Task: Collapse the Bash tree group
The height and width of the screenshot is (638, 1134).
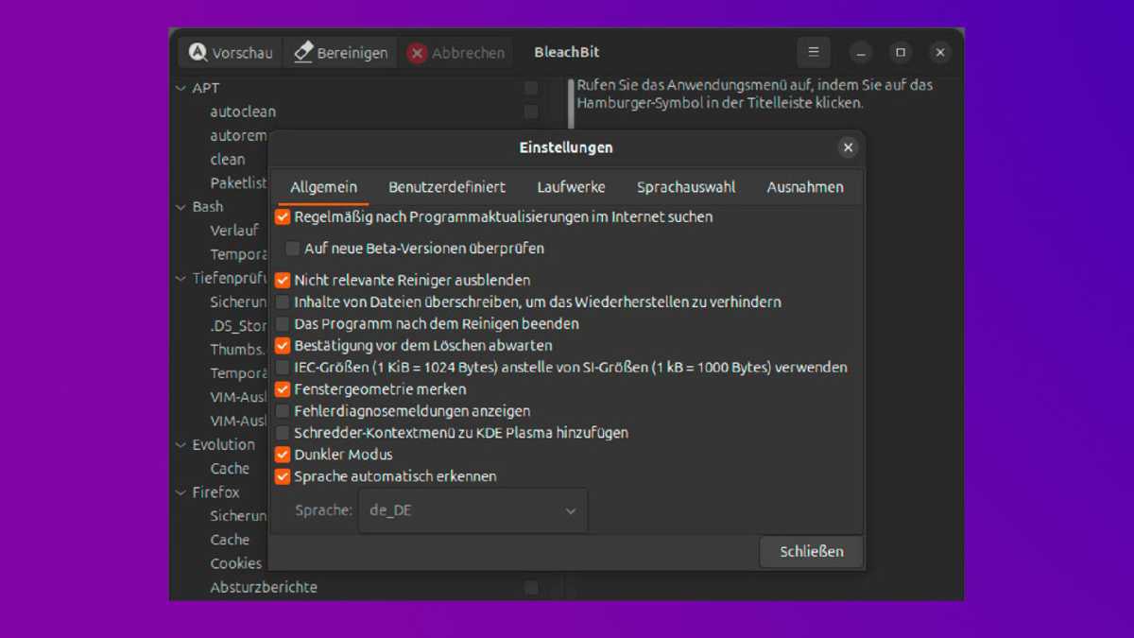Action: (x=180, y=207)
